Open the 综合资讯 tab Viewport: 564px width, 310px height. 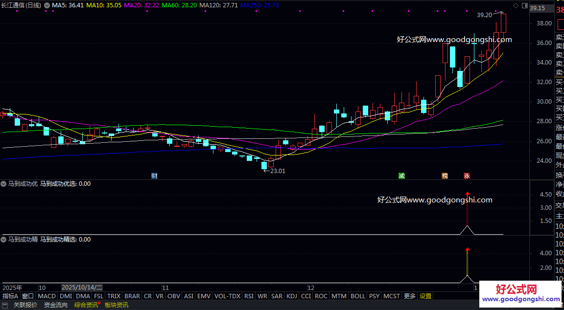click(x=86, y=305)
